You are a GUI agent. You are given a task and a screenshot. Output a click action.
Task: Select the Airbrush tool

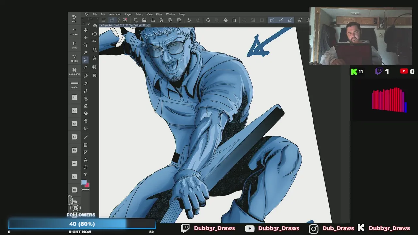click(85, 98)
